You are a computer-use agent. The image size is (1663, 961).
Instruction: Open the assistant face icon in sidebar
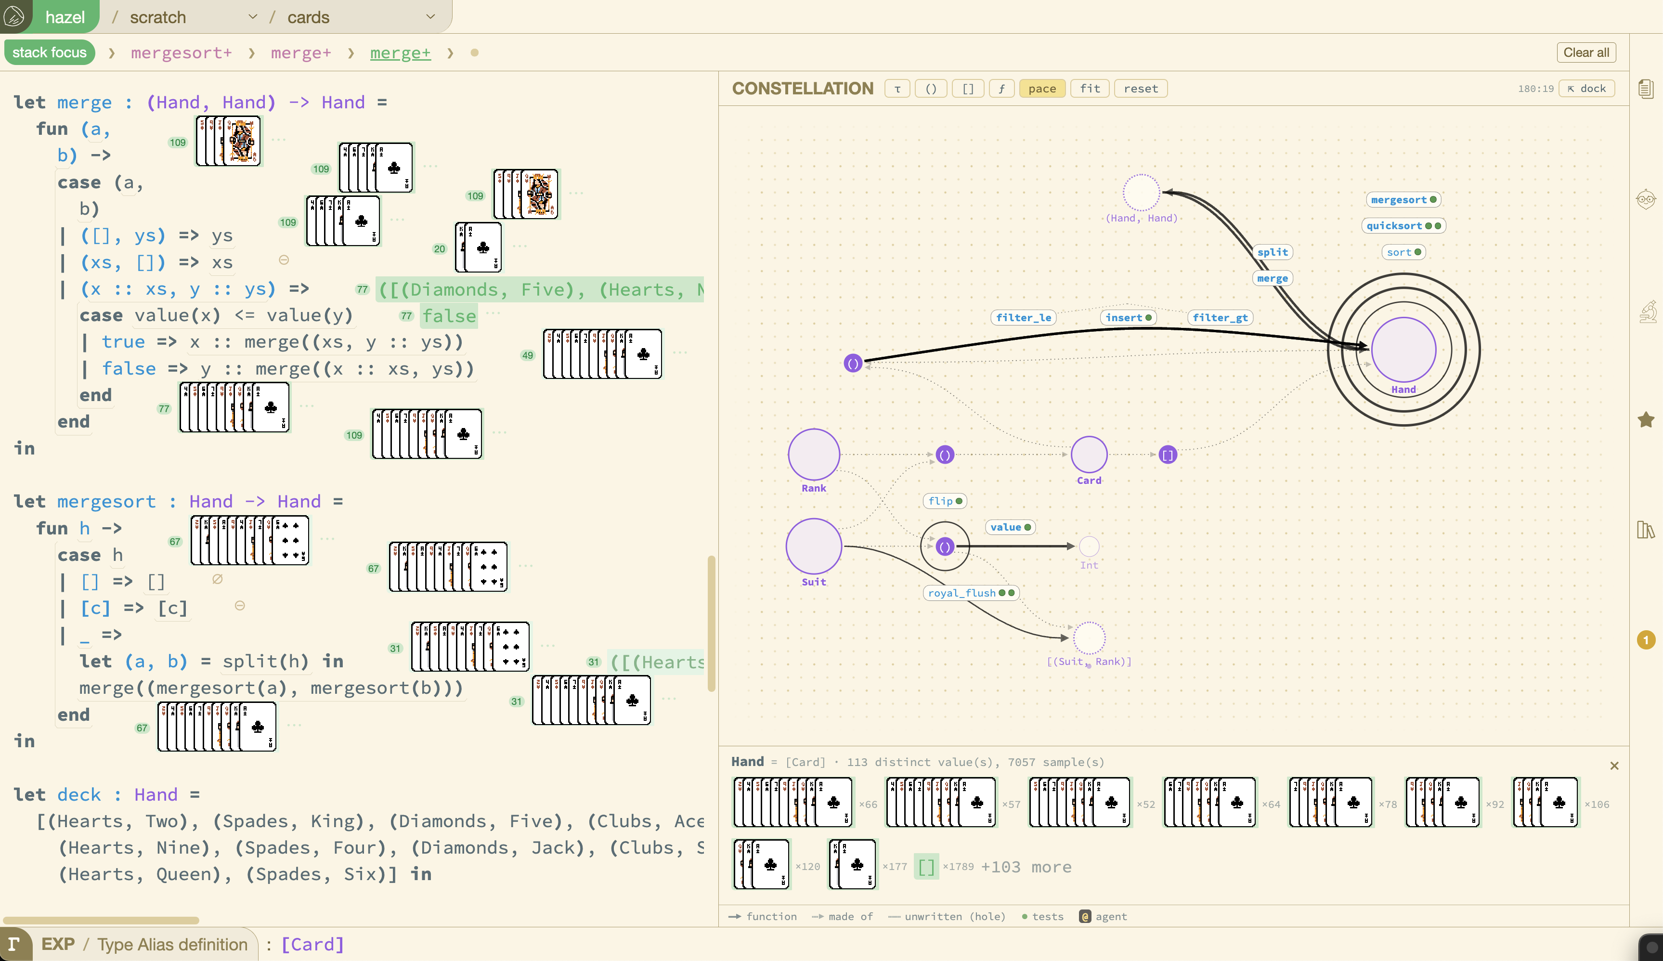click(x=1646, y=199)
